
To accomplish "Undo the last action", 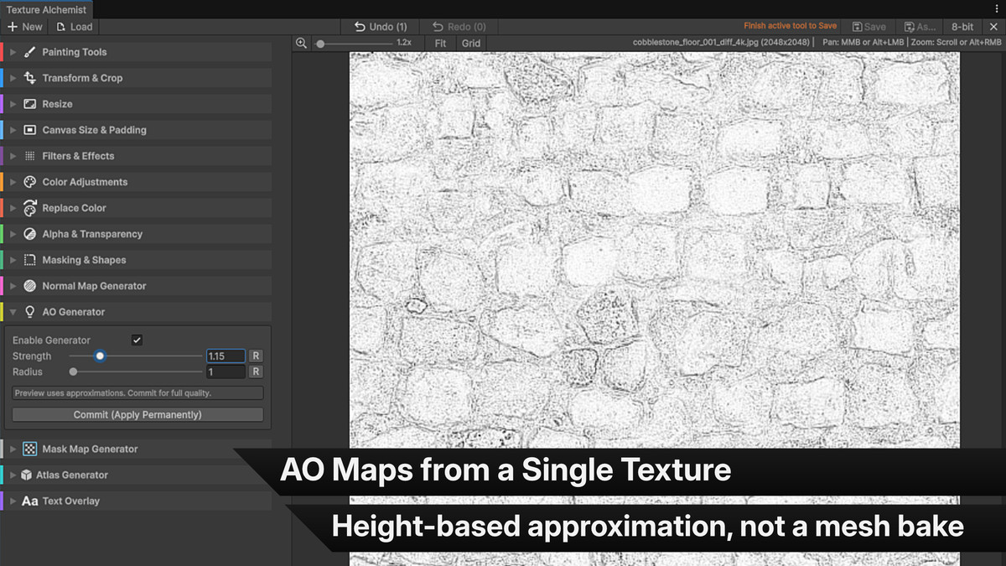I will click(380, 27).
